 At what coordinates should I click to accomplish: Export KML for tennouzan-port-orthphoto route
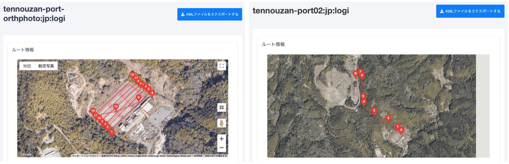(210, 14)
